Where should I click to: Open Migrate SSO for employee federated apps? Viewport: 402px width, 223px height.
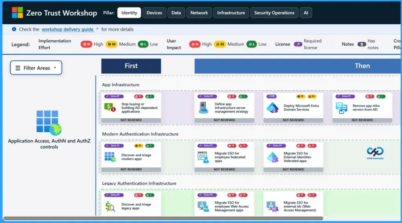point(224,157)
